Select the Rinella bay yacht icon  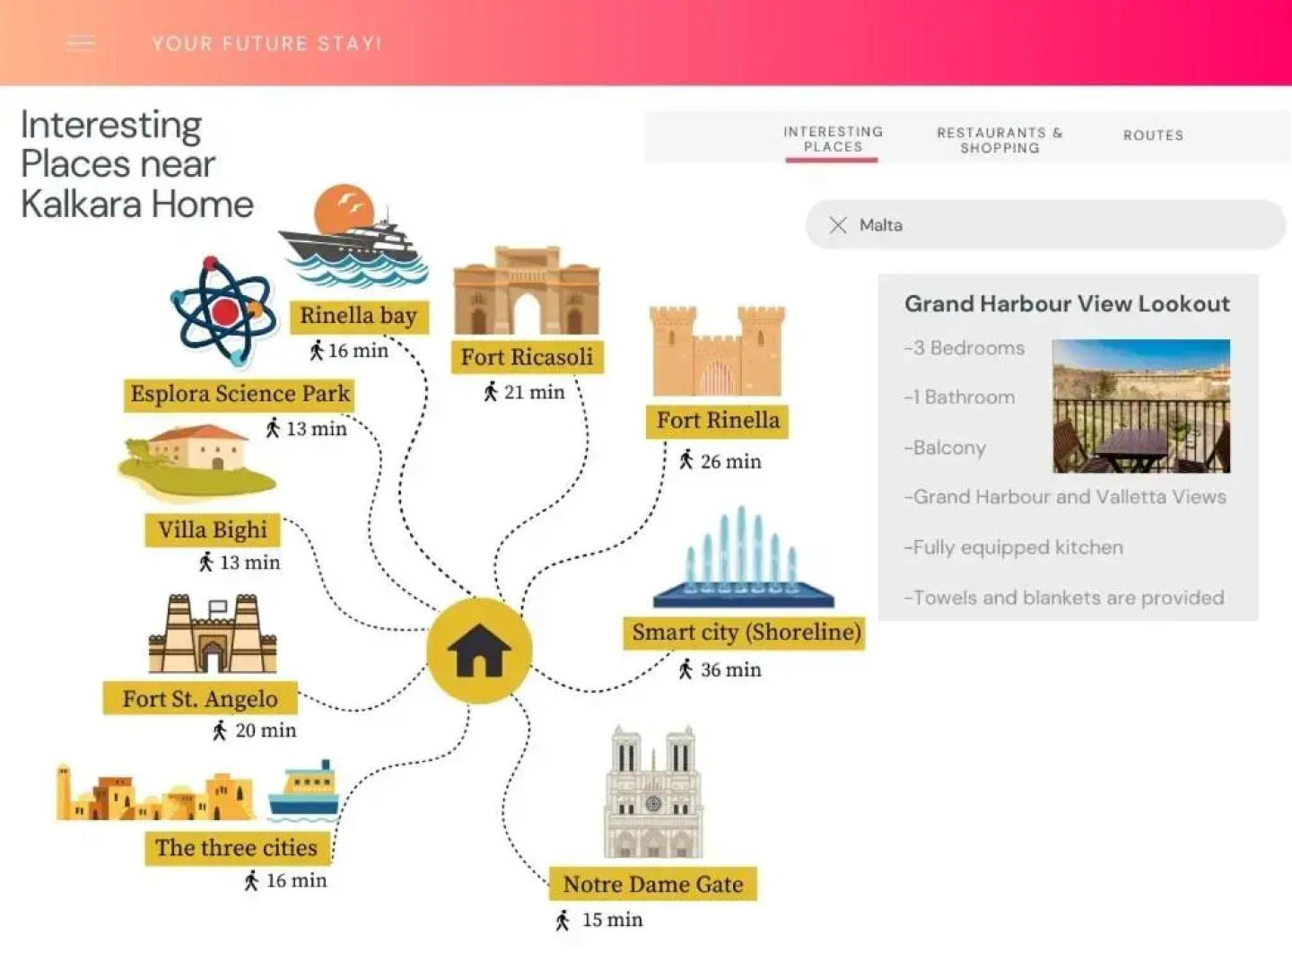[353, 238]
